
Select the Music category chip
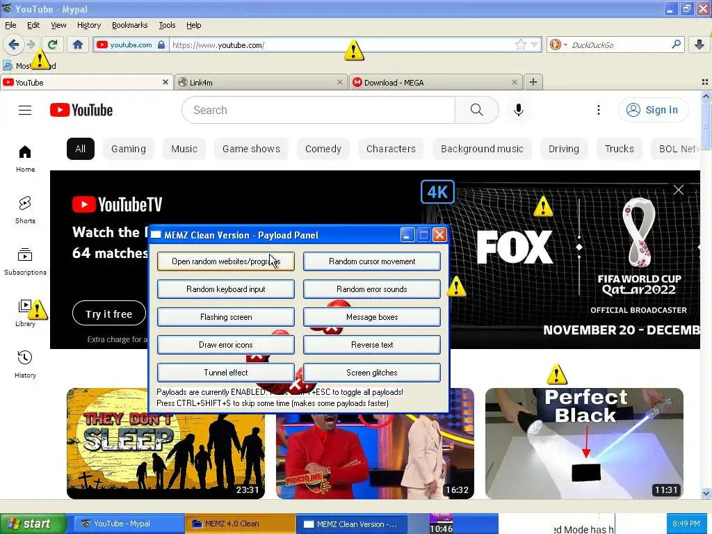pyautogui.click(x=184, y=149)
